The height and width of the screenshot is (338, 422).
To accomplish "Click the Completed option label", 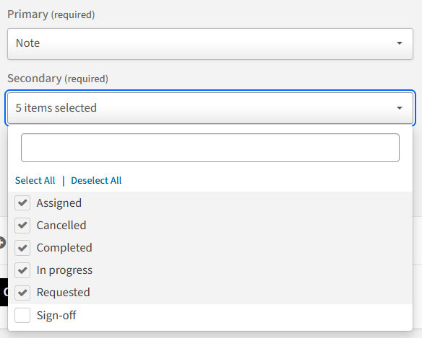I will tap(64, 248).
